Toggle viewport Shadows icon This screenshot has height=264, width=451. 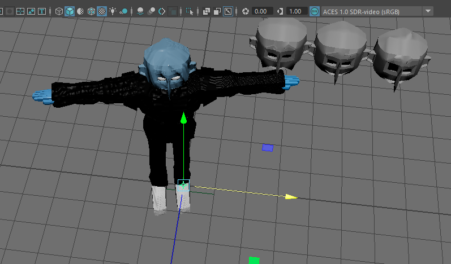(x=123, y=11)
